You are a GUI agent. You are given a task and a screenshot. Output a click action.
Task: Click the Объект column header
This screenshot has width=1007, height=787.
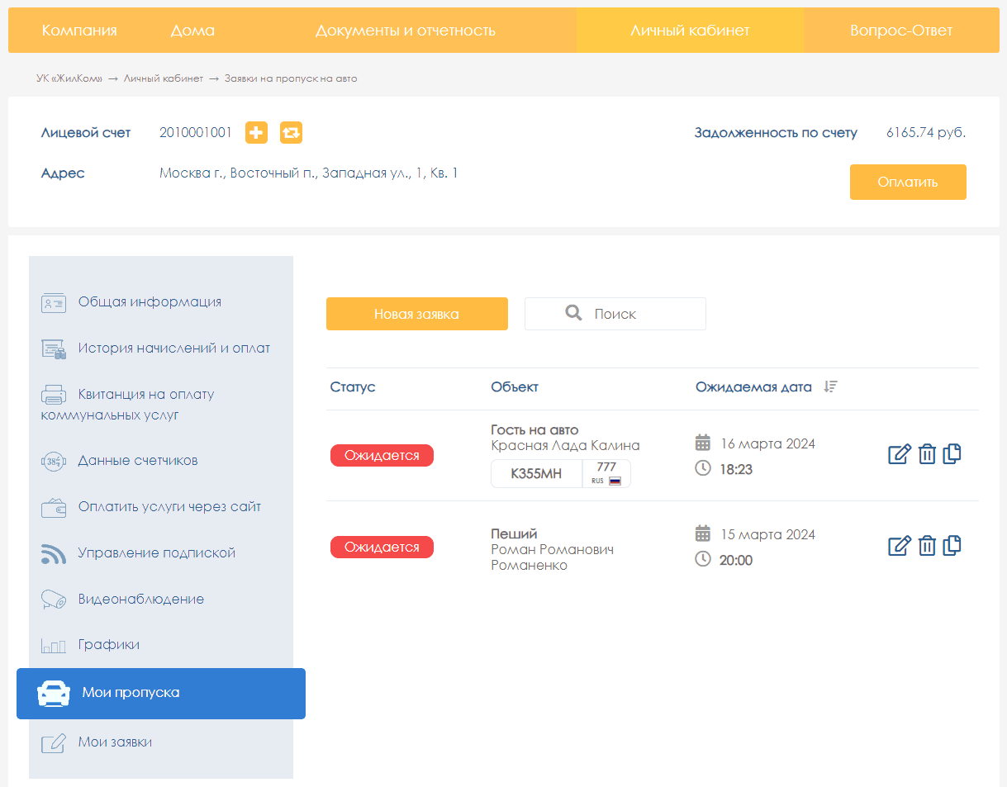pos(515,387)
